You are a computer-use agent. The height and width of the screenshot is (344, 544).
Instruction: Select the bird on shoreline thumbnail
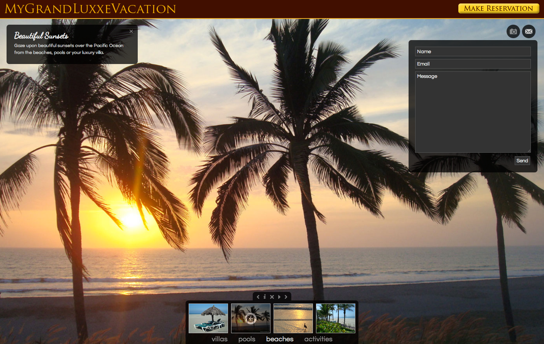[x=293, y=318]
